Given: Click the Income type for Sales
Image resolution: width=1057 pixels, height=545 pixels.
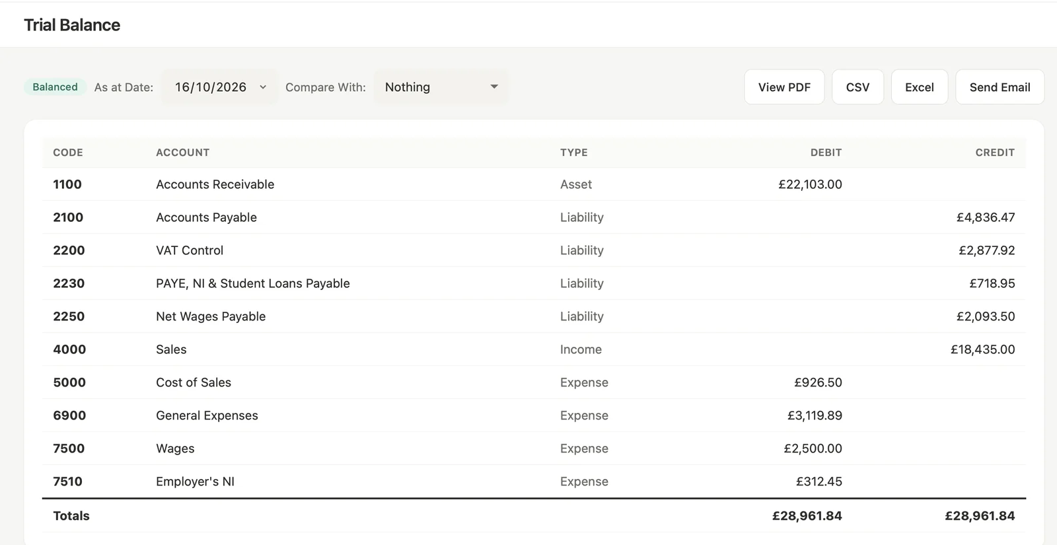Looking at the screenshot, I should 581,349.
